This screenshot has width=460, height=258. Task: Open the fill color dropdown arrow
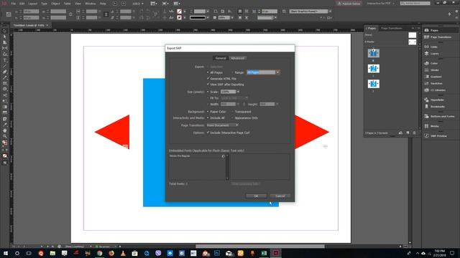click(185, 11)
